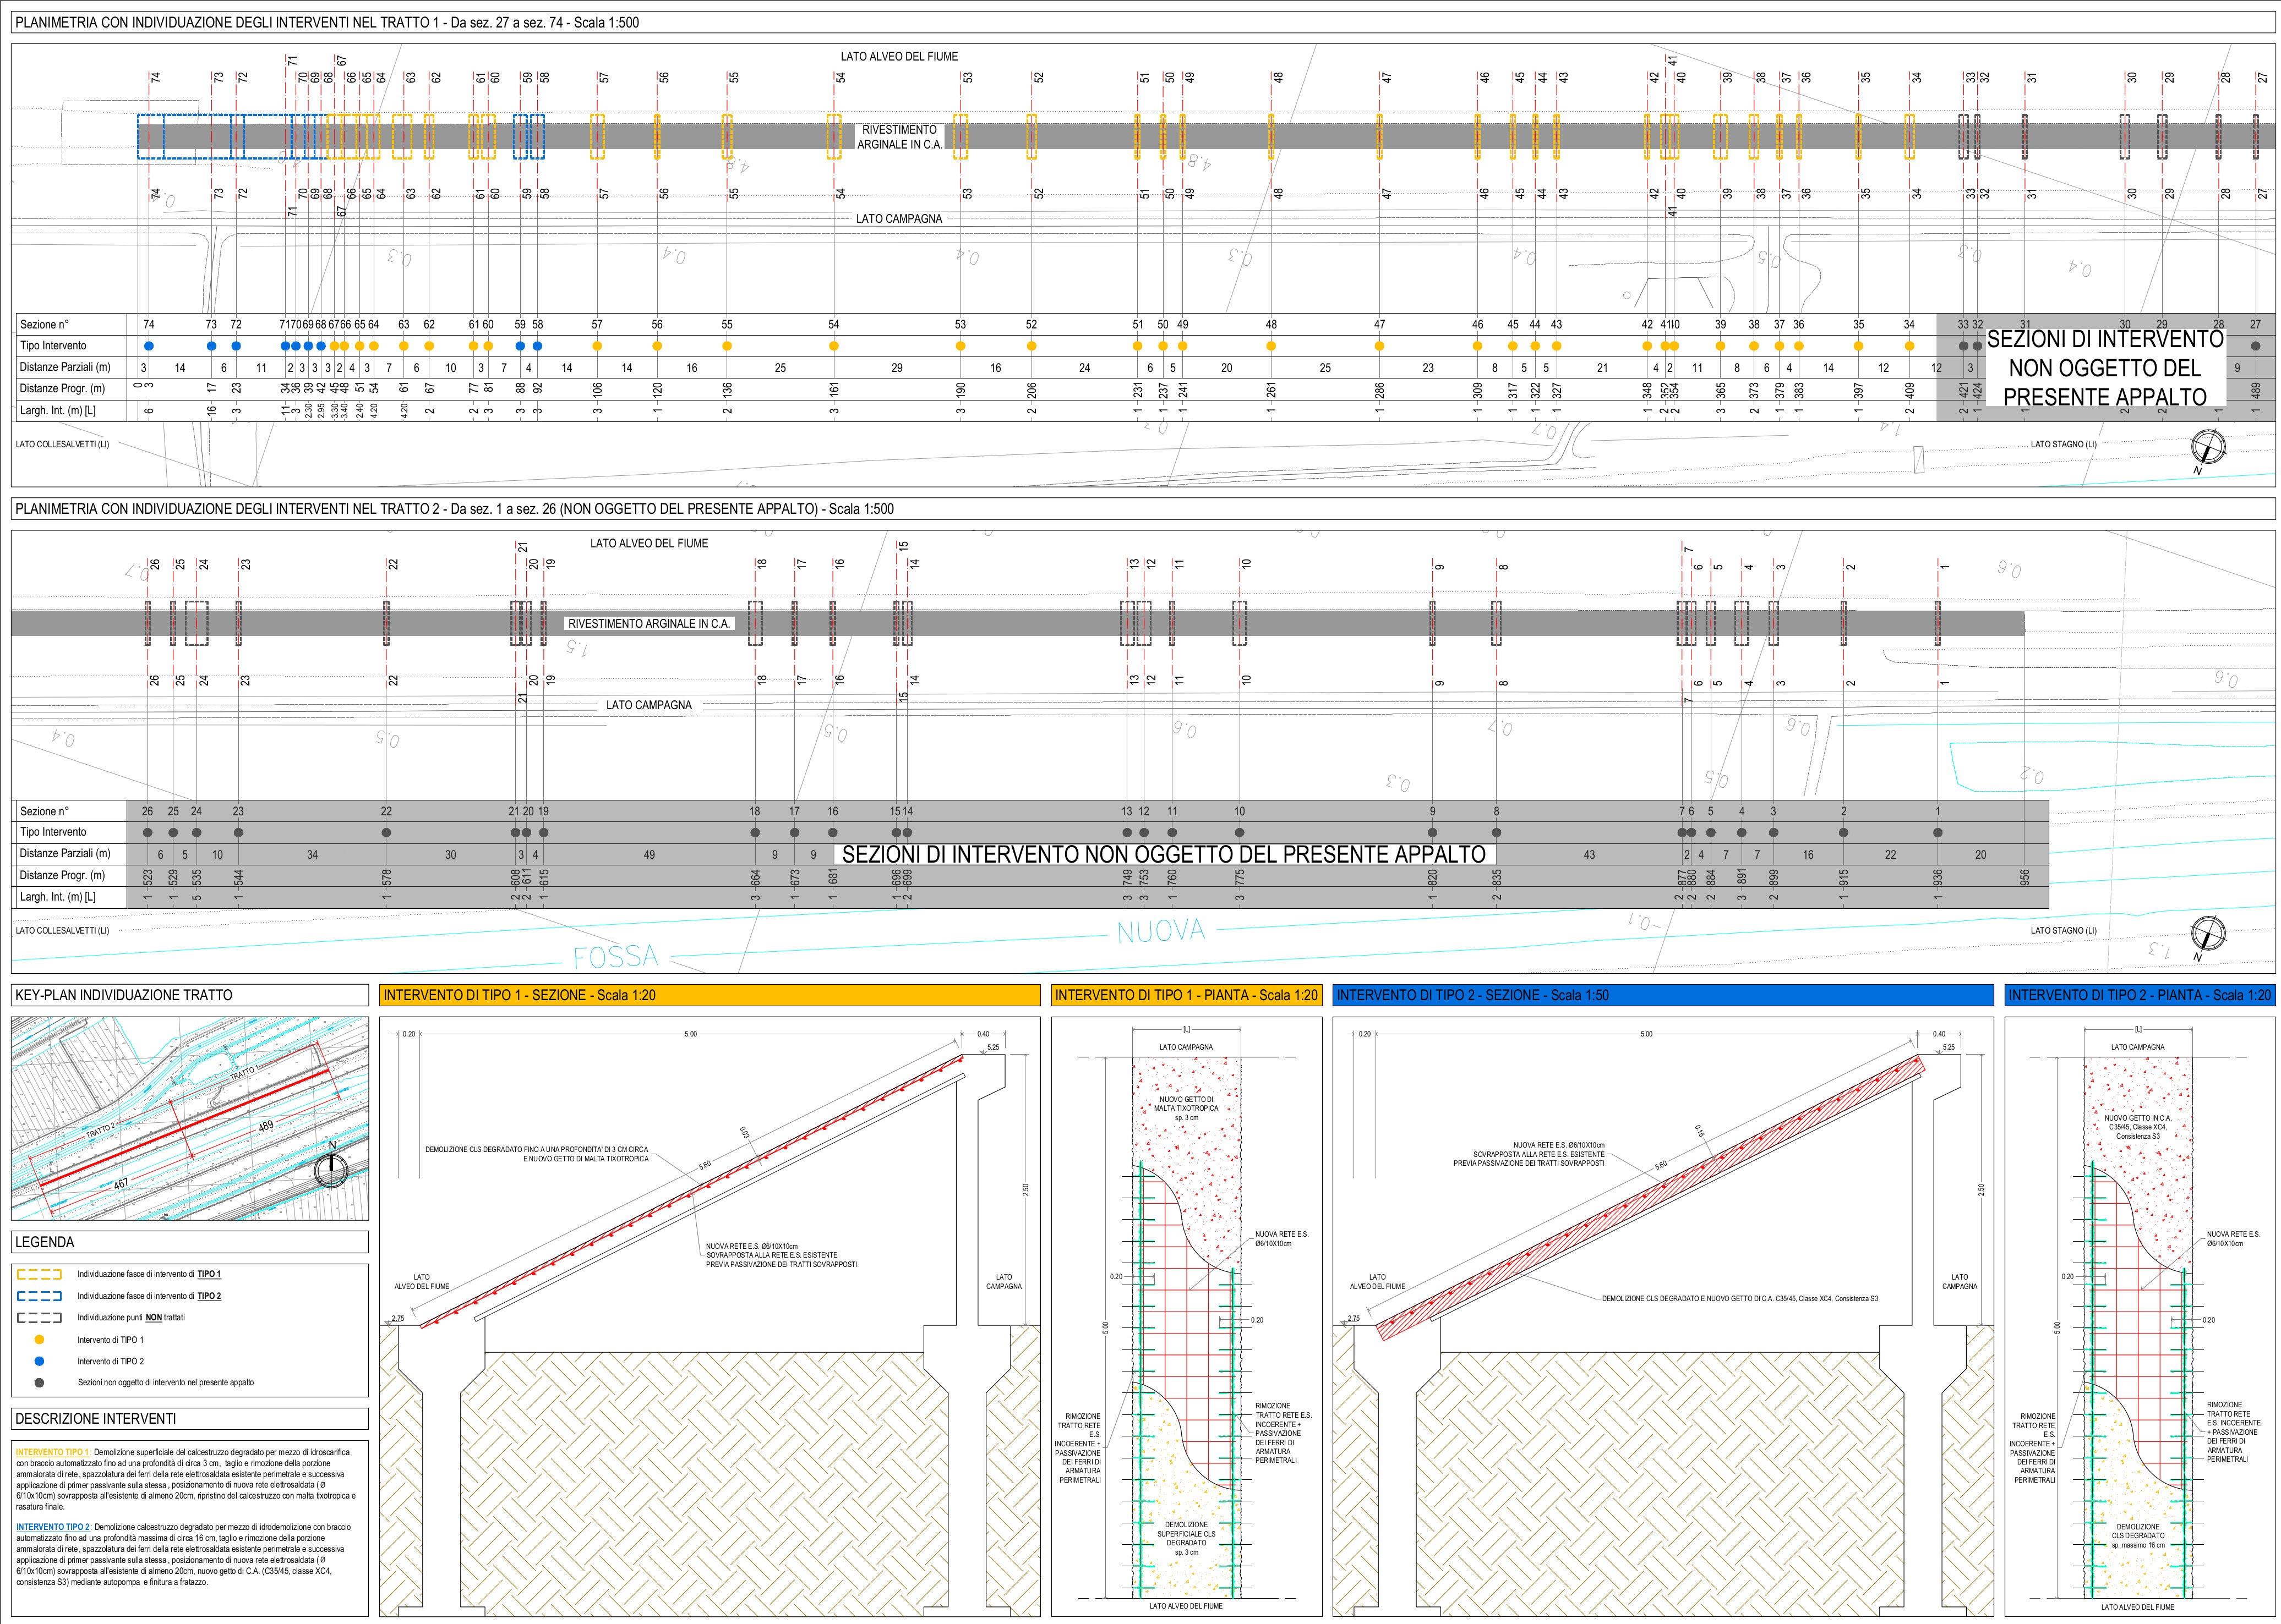Click the blue dot beside 'Intervento di TIPO 2'
The image size is (2281, 1624).
[x=39, y=1361]
